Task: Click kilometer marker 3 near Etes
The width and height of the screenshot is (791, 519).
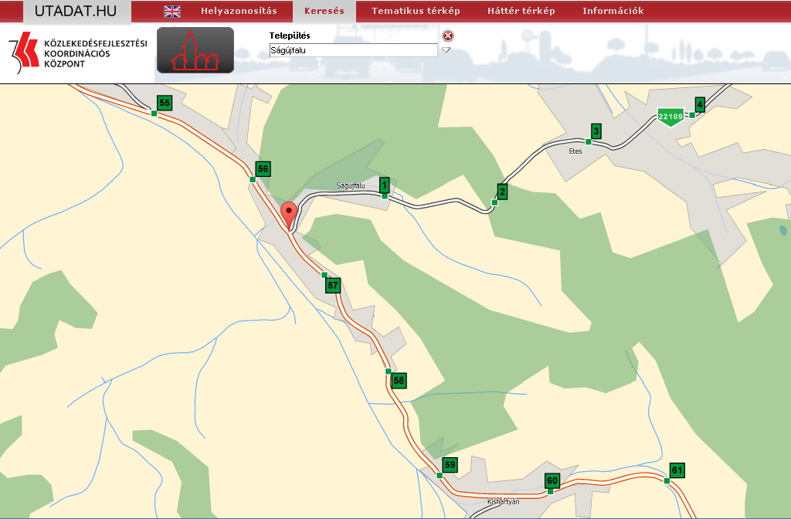Action: [x=596, y=132]
